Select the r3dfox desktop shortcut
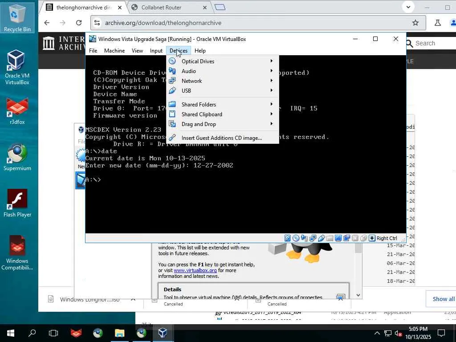 (x=17, y=111)
